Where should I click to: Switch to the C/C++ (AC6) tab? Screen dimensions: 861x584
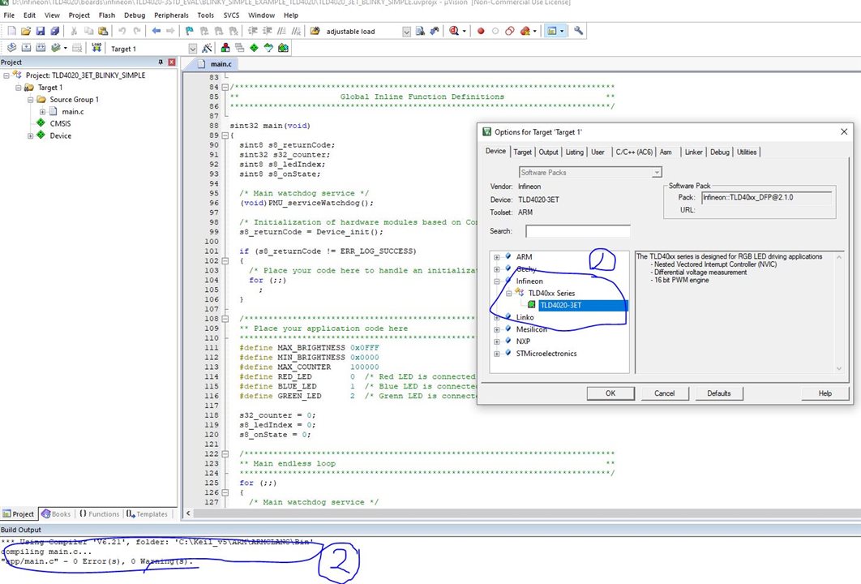coord(633,152)
